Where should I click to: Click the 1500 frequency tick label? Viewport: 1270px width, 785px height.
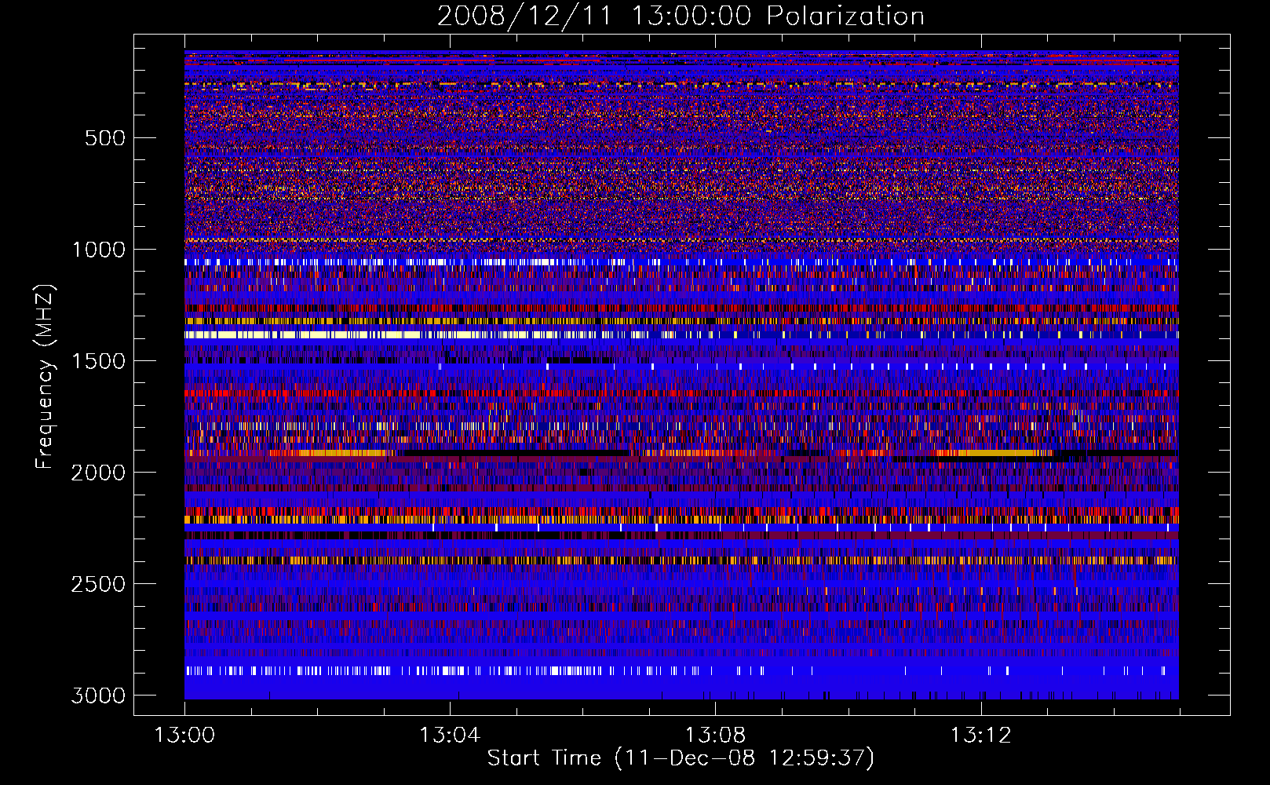click(x=98, y=361)
